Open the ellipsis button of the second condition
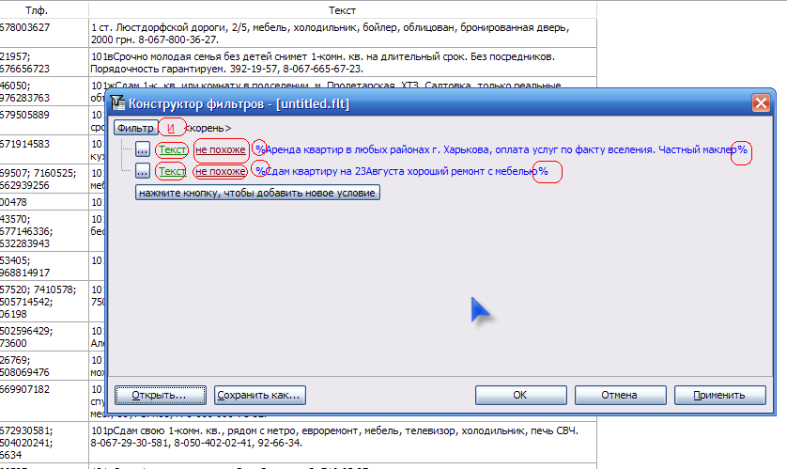 pos(143,171)
